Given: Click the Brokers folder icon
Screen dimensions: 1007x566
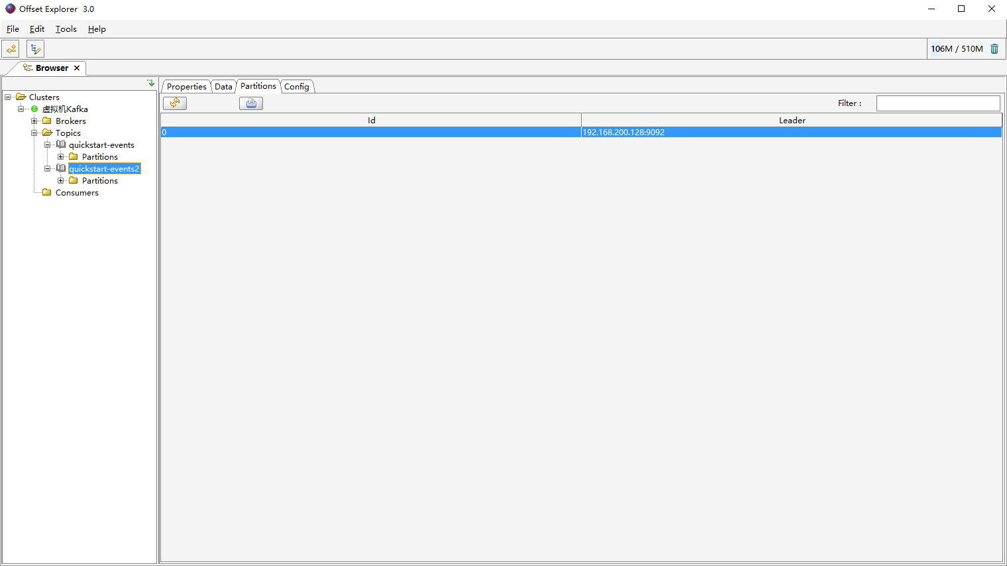Looking at the screenshot, I should (x=47, y=121).
